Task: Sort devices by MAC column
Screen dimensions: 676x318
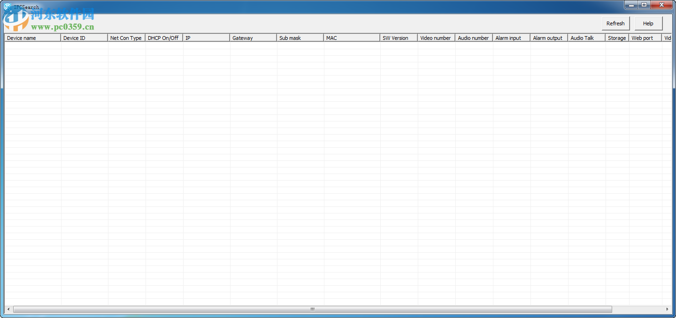Action: point(352,38)
